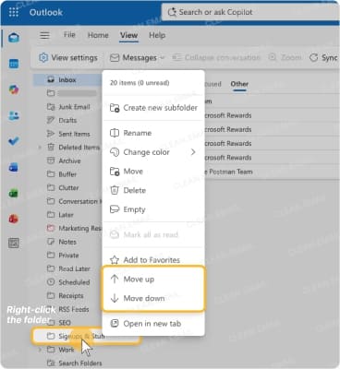Open the Help ribbon tab
The height and width of the screenshot is (369, 340).
pyautogui.click(x=157, y=35)
